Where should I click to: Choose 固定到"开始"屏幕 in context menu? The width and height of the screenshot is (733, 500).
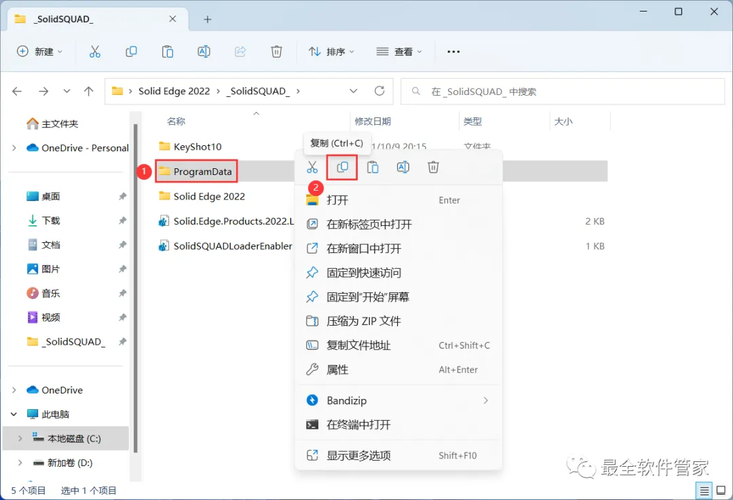(399, 297)
